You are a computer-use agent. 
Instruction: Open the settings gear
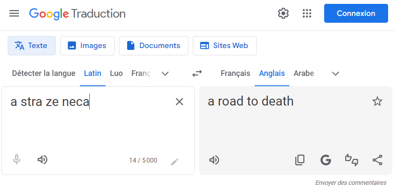(283, 13)
